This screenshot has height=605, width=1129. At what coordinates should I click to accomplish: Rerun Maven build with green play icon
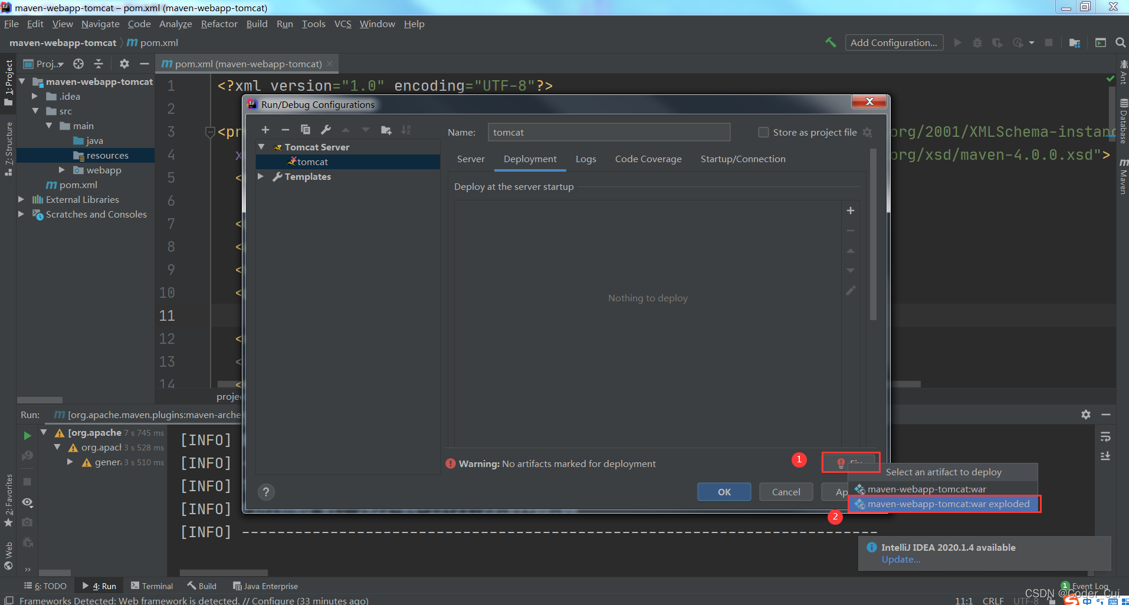(x=27, y=436)
